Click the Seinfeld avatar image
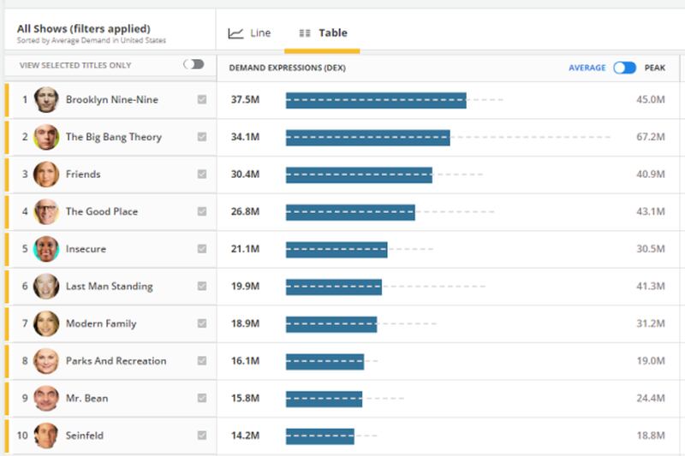Image resolution: width=685 pixels, height=456 pixels. (46, 435)
